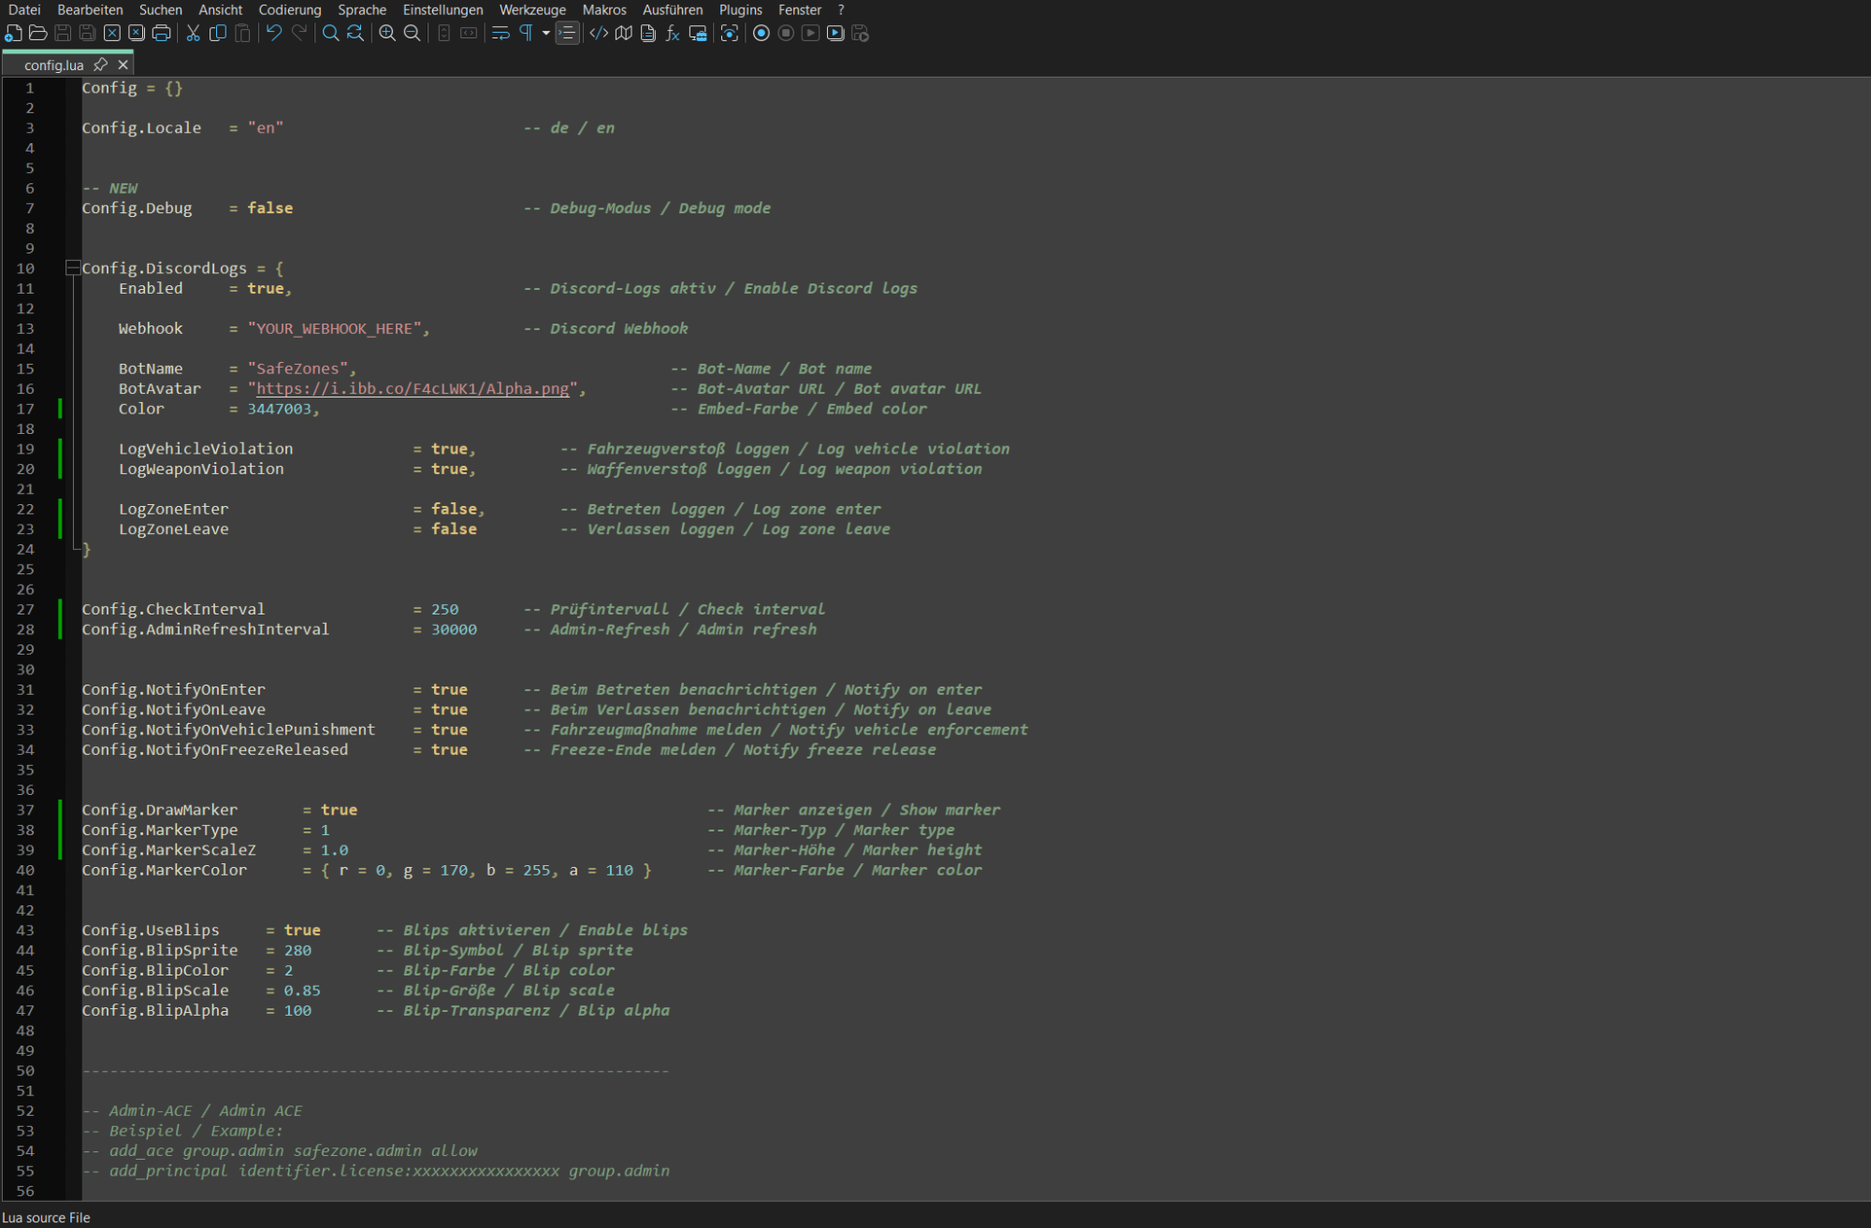
Task: Open the find magnifier tool
Action: [330, 34]
